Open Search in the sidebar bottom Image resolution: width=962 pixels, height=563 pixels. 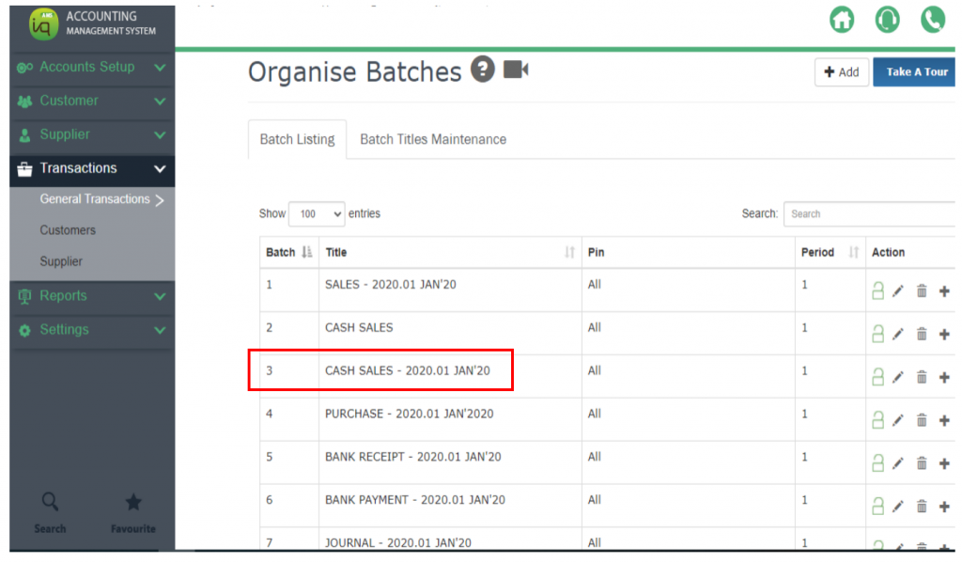pyautogui.click(x=50, y=511)
